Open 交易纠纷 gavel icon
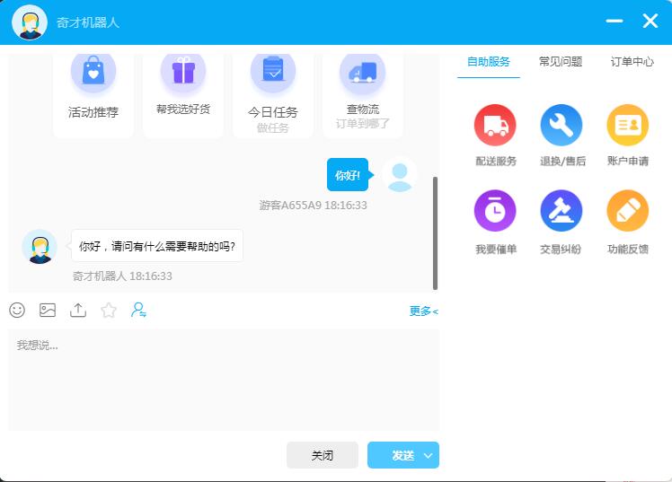Viewport: 672px width, 482px height. 561,212
